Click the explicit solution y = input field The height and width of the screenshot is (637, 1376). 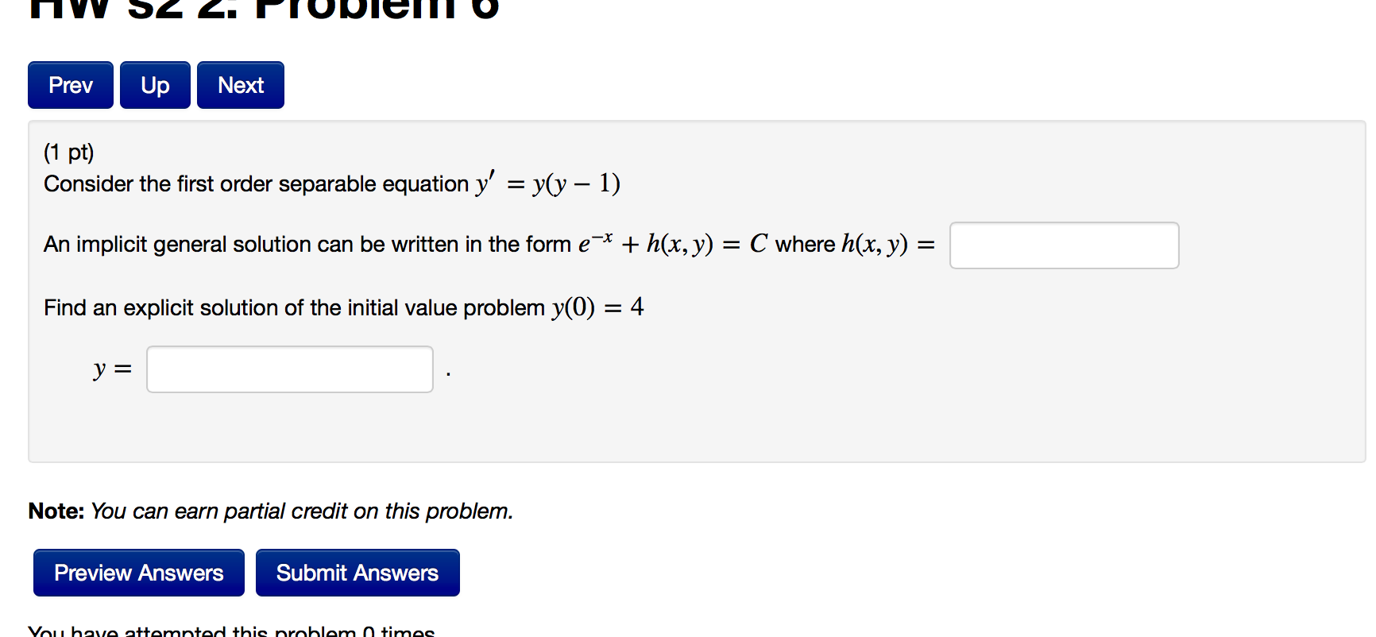tap(290, 369)
